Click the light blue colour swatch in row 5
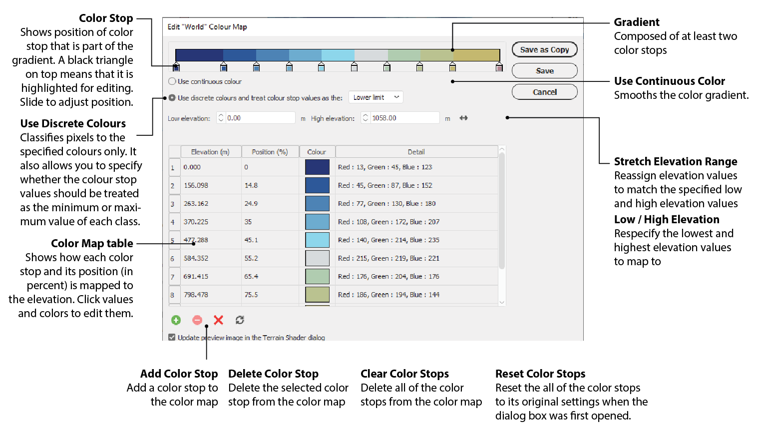Image resolution: width=758 pixels, height=440 pixels. coord(317,240)
